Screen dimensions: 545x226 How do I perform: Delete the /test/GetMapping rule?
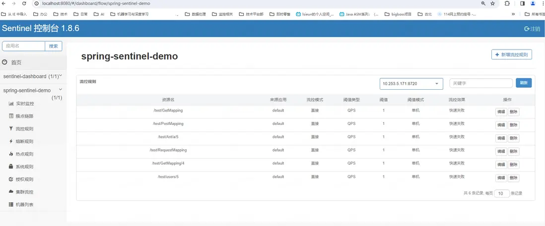pyautogui.click(x=513, y=112)
